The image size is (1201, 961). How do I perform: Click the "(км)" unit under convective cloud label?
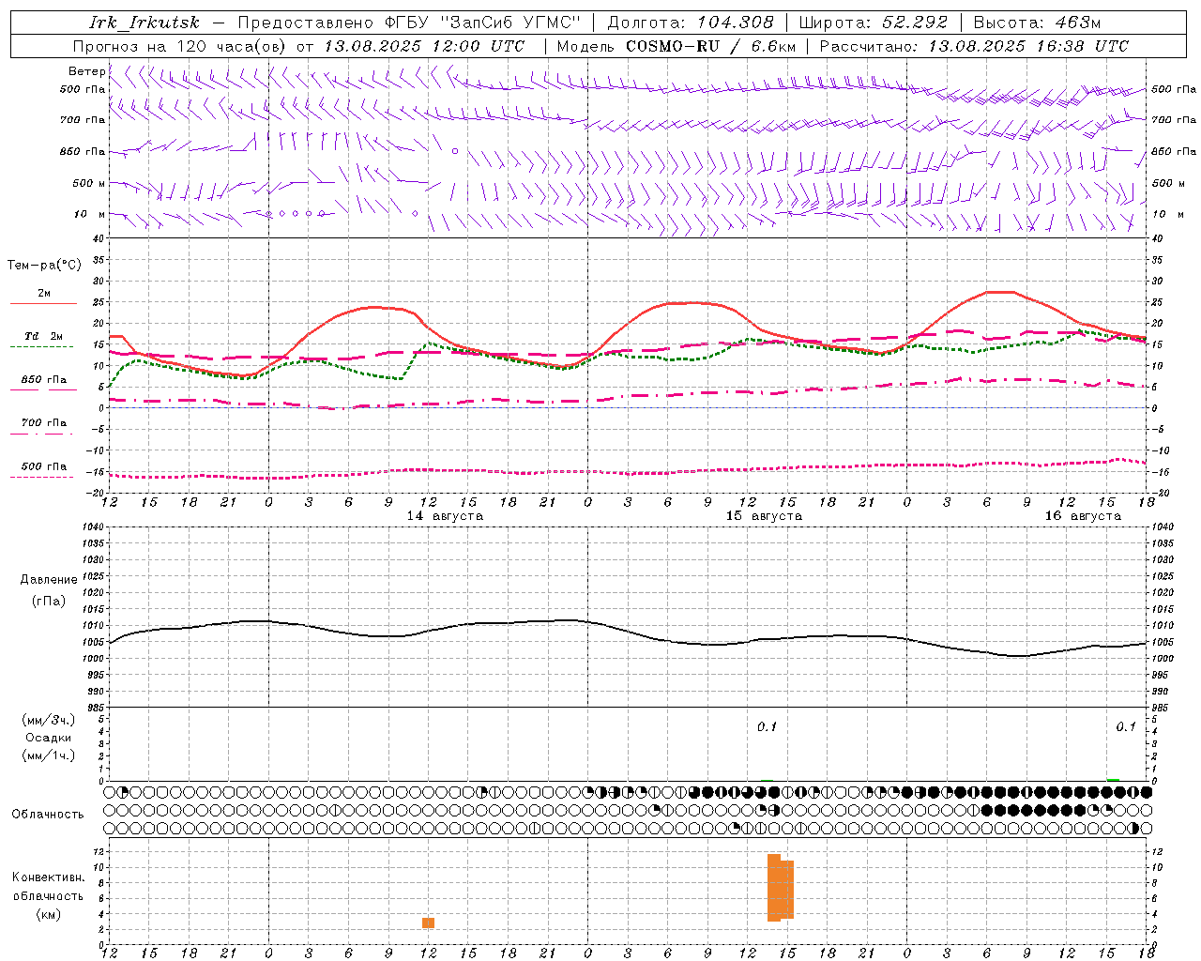tap(48, 914)
